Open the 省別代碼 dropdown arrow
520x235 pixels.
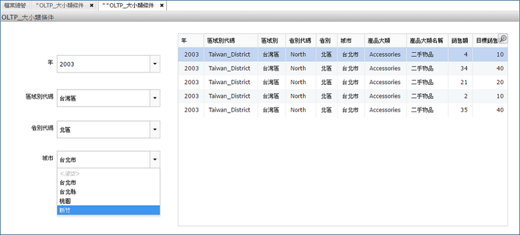pyautogui.click(x=155, y=130)
